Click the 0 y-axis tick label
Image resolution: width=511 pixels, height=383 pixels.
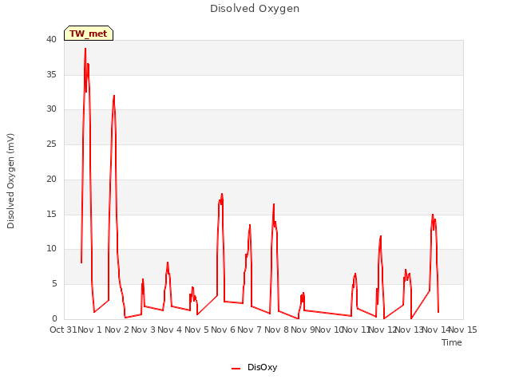pos(54,318)
